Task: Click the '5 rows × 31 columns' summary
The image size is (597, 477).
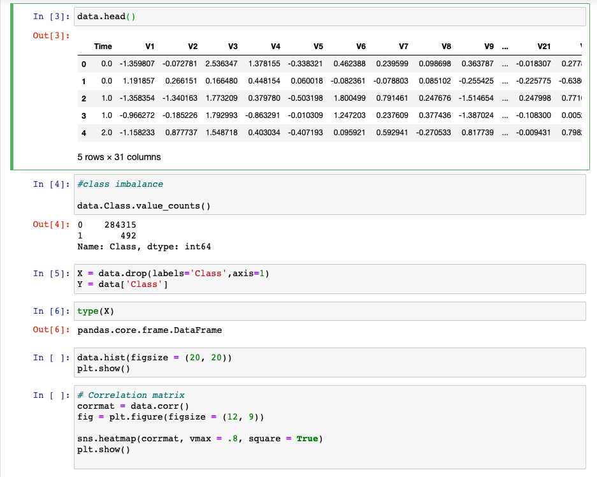Action: [x=119, y=157]
